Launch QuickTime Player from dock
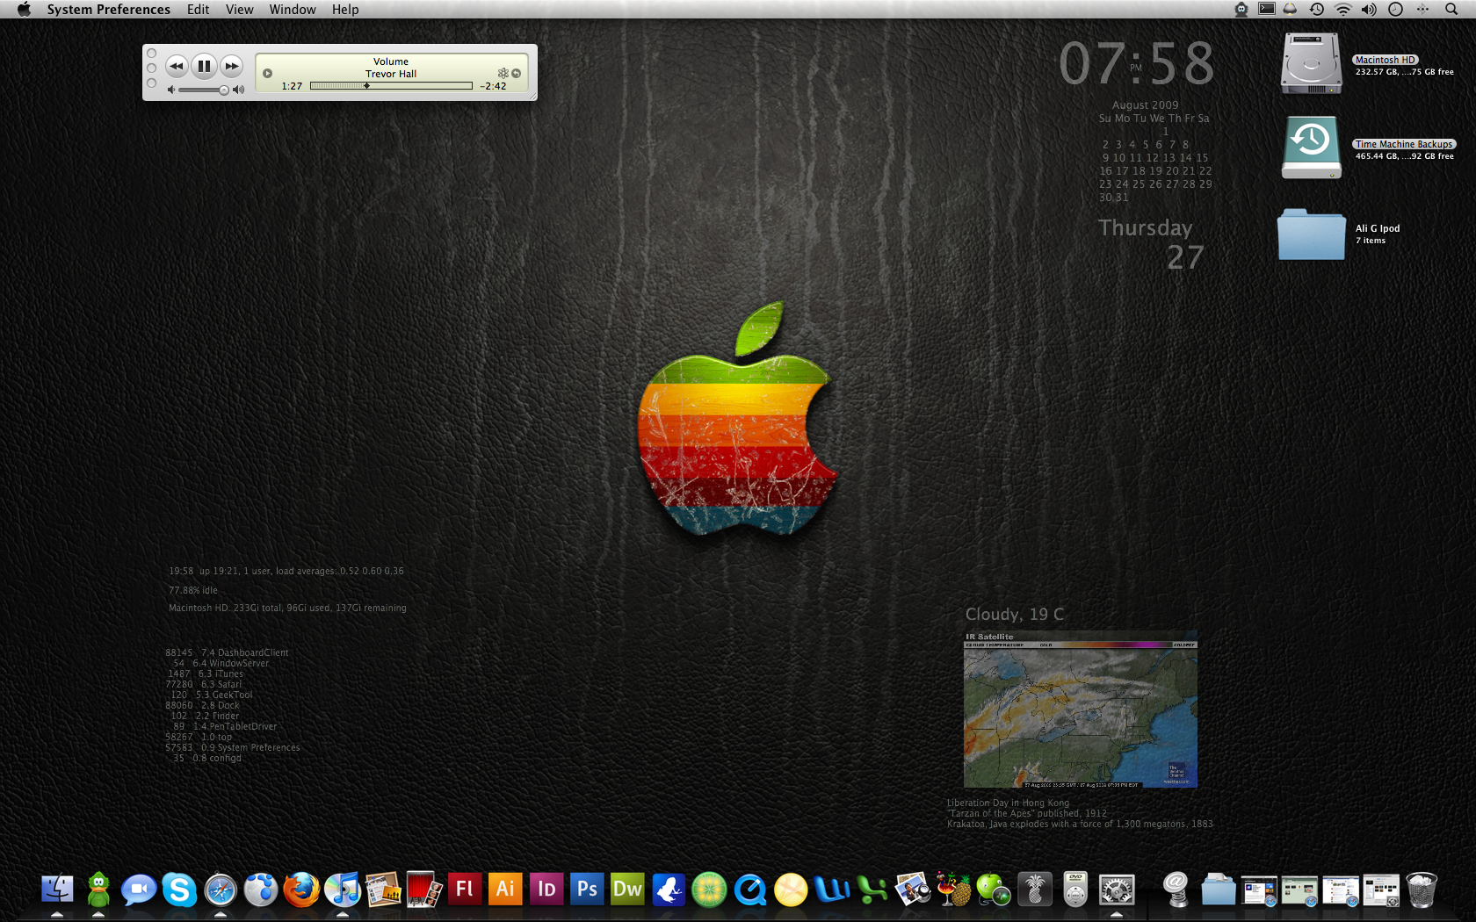1476x922 pixels. coord(750,890)
